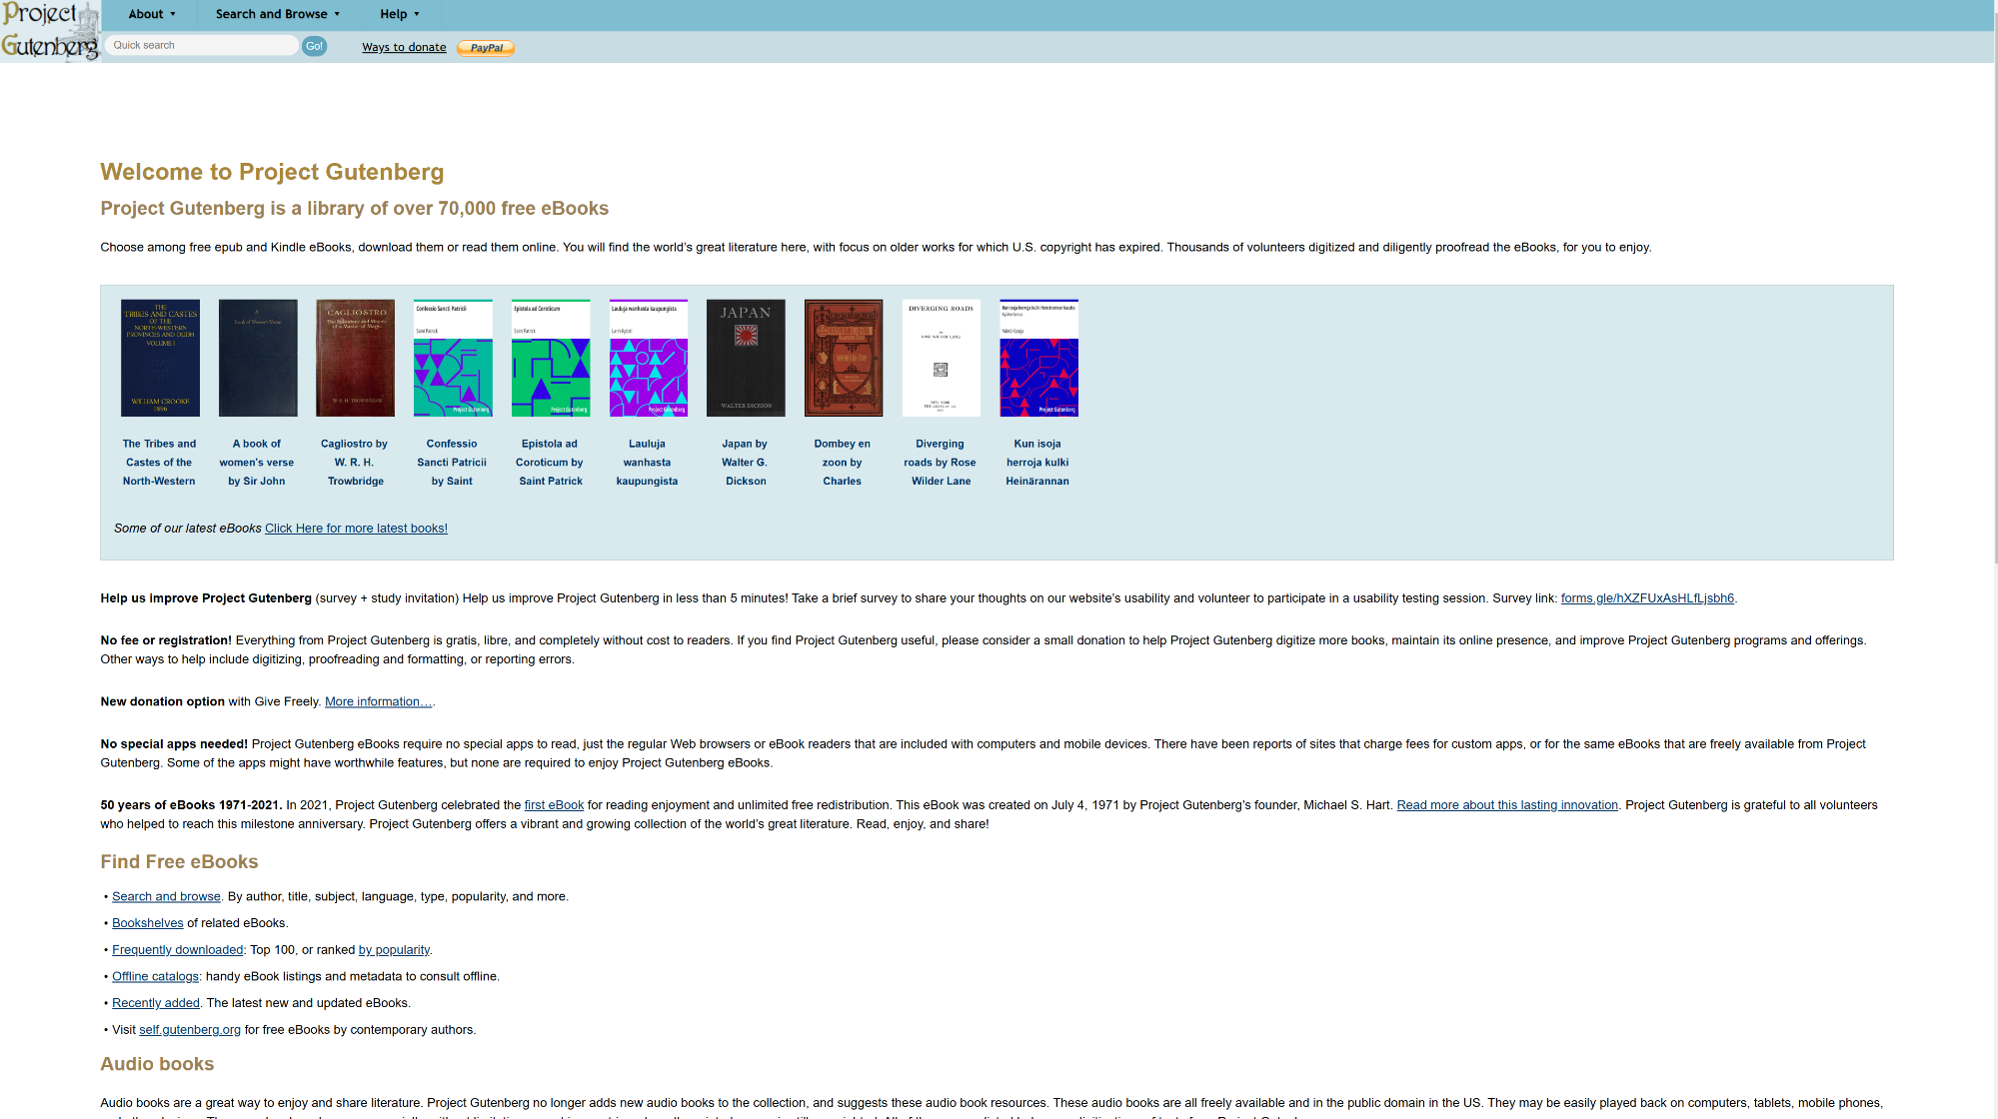Open the Lauluja wanhasta kaupungista purple cover
1998x1119 pixels.
[x=648, y=358]
